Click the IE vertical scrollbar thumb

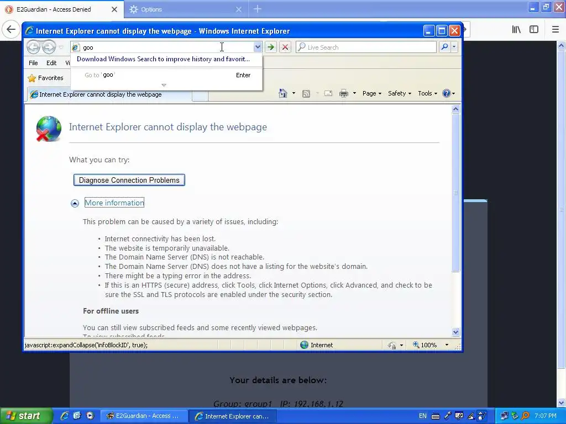455,193
